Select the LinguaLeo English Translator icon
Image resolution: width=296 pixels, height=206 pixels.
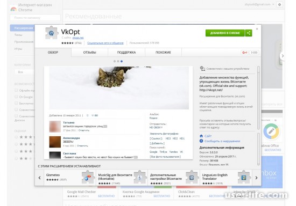[244, 178]
